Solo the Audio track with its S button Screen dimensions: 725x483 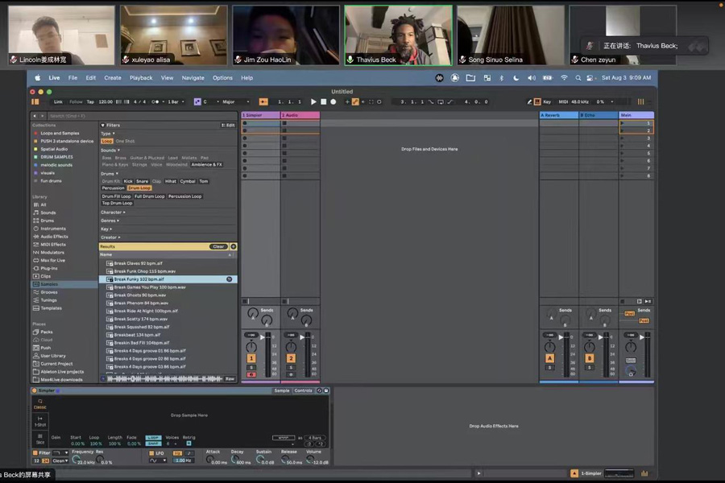click(291, 367)
